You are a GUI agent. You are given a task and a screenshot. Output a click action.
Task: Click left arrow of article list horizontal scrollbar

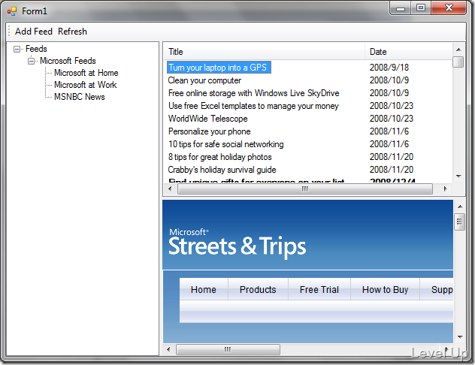(170, 189)
